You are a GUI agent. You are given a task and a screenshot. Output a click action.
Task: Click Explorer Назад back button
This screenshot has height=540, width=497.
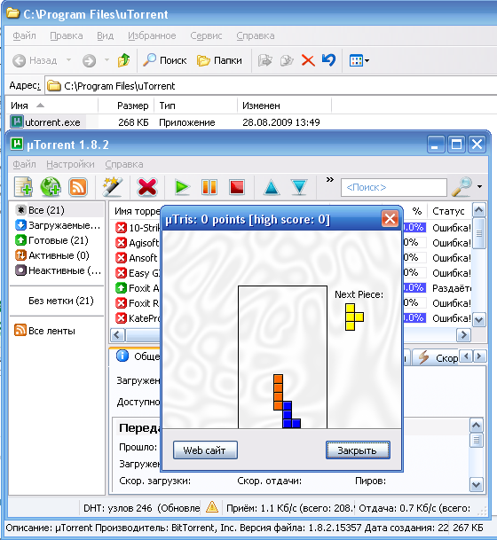tap(35, 60)
